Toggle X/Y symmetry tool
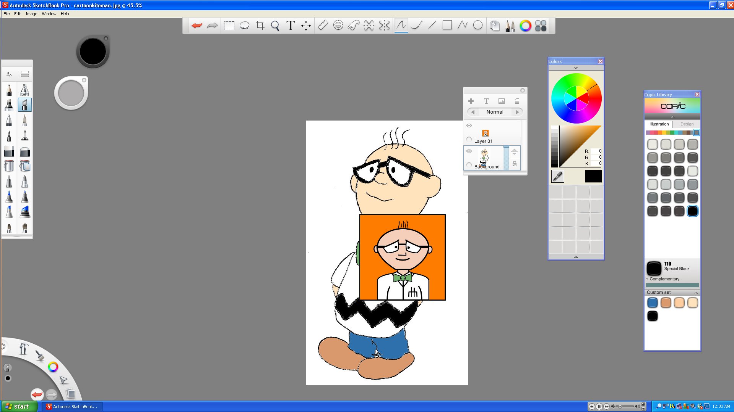 [x=369, y=26]
